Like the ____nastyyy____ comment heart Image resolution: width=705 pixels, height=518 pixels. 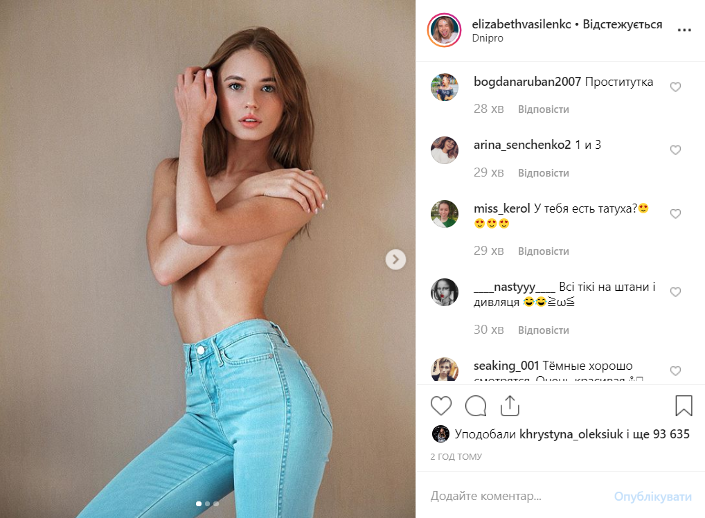pos(675,292)
